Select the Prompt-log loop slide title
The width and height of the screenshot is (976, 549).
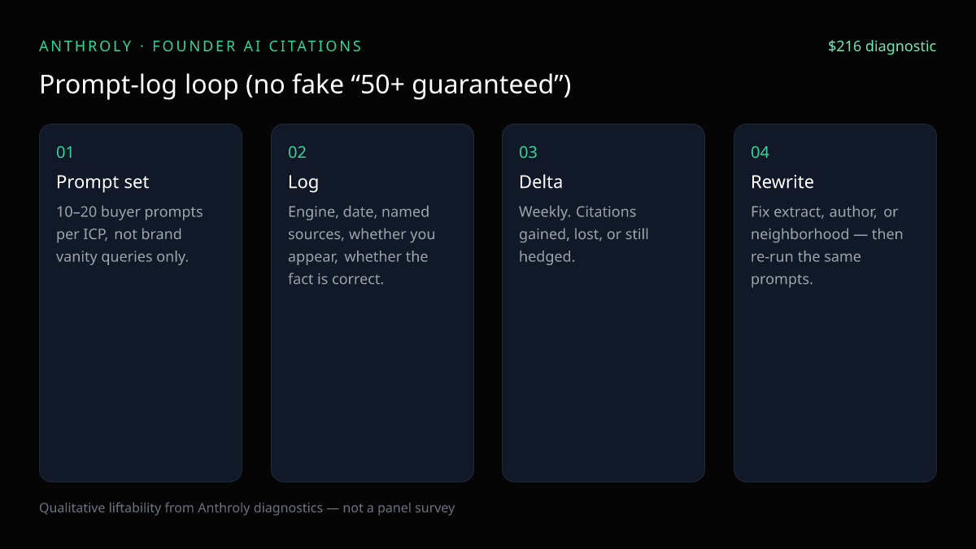(x=305, y=85)
